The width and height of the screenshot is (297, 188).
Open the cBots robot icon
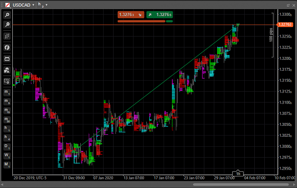coord(7,59)
